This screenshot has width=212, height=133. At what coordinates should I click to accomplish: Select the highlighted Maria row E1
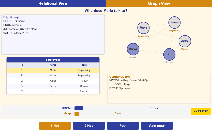coord(53,70)
